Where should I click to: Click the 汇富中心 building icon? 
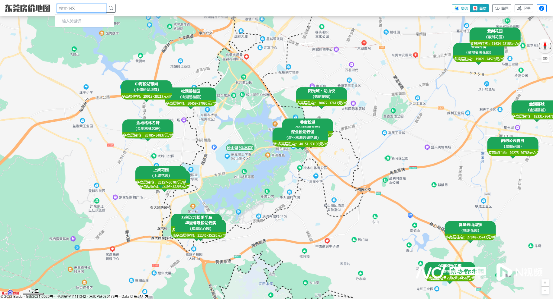260,48
